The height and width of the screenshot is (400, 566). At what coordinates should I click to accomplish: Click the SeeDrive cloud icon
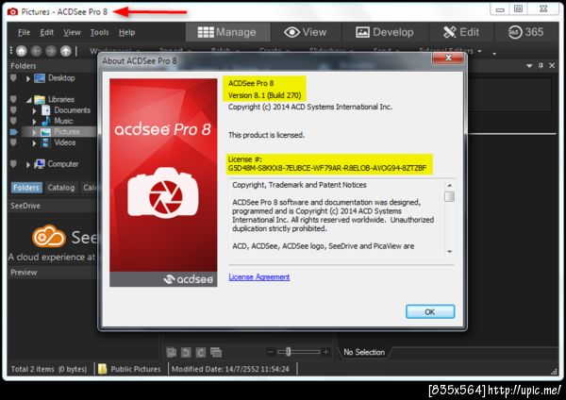[x=49, y=237]
